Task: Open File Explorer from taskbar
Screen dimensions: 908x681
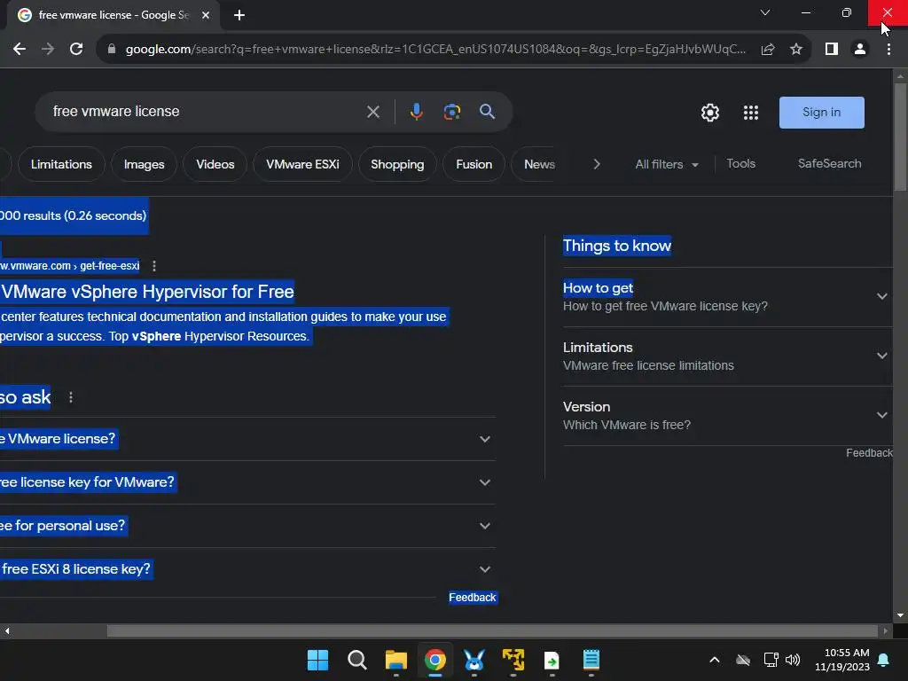Action: [396, 660]
